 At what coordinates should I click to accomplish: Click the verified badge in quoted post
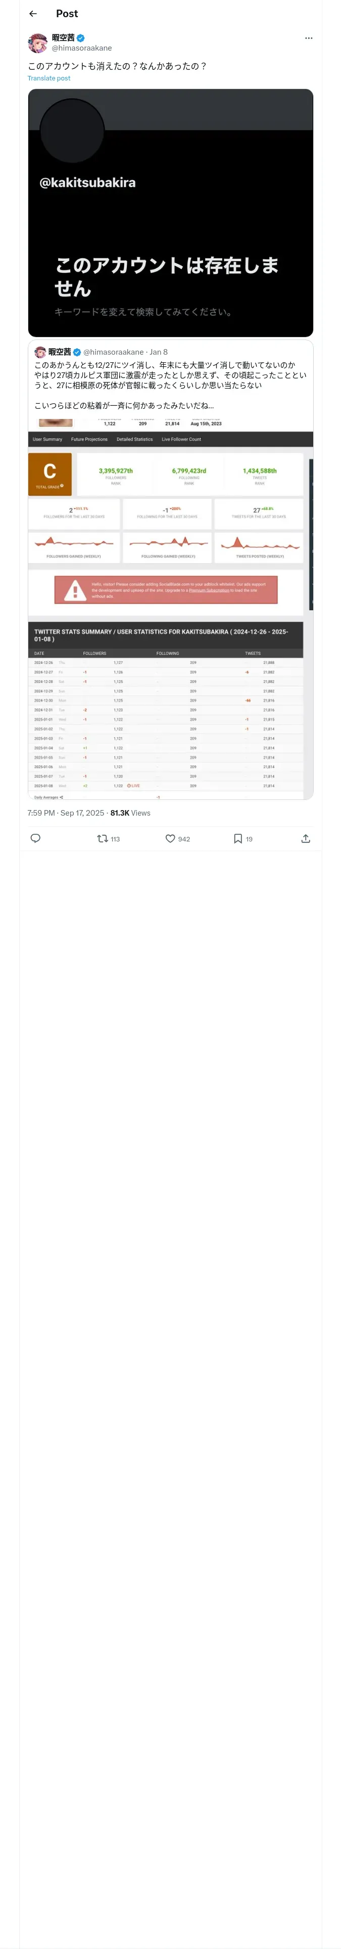[x=77, y=352]
